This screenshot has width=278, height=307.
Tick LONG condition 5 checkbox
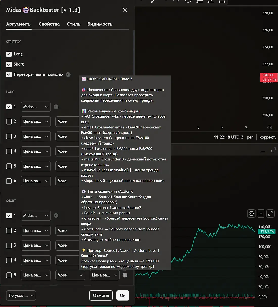pos(9,166)
